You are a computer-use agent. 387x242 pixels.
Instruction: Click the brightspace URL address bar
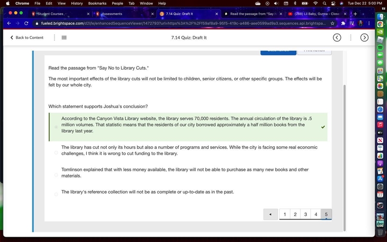pos(183,23)
